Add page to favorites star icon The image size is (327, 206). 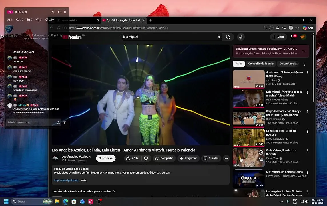click(270, 28)
